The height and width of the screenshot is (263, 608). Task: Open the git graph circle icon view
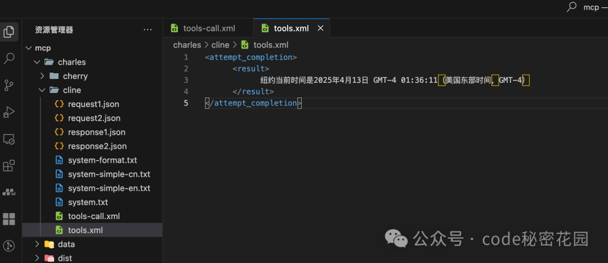click(9, 246)
